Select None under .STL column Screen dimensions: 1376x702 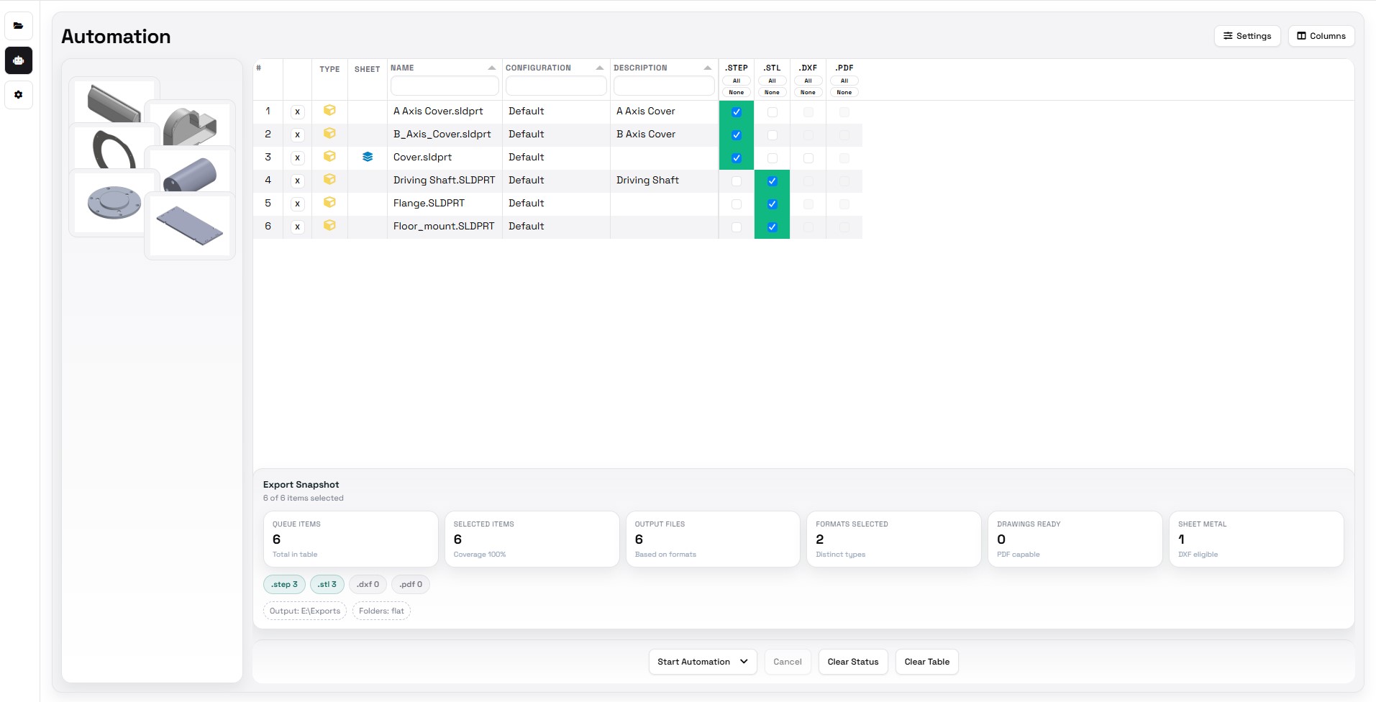[773, 92]
